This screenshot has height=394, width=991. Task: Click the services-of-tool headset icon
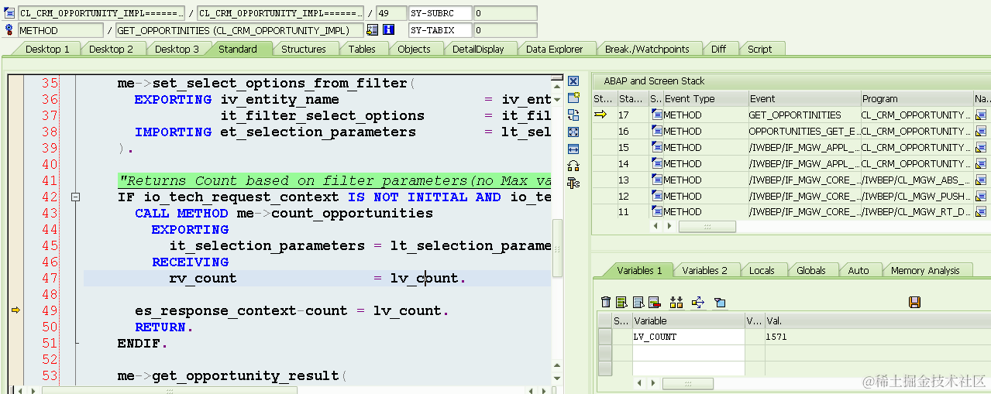[x=573, y=166]
